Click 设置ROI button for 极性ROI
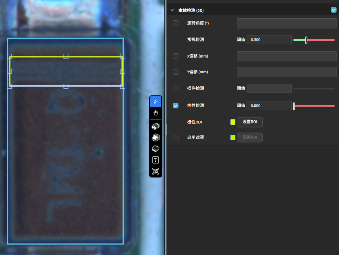 pyautogui.click(x=250, y=122)
